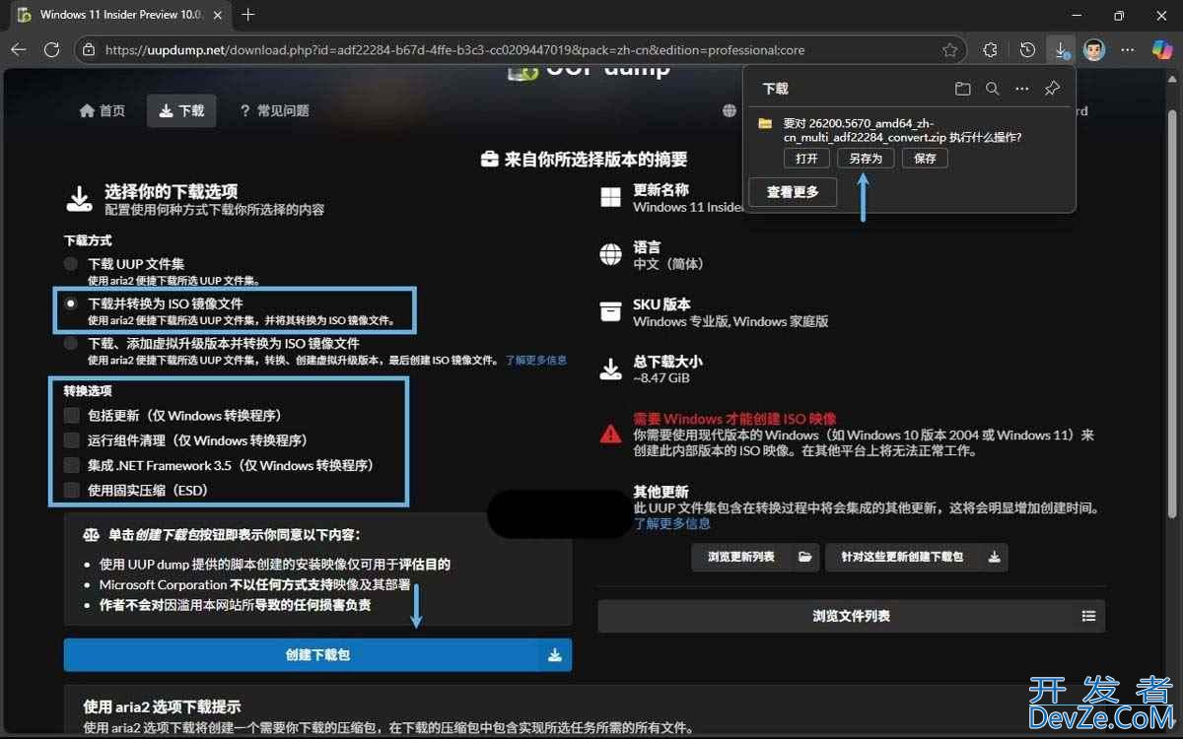
Task: Click the blue 创建下载包 button
Action: (317, 655)
